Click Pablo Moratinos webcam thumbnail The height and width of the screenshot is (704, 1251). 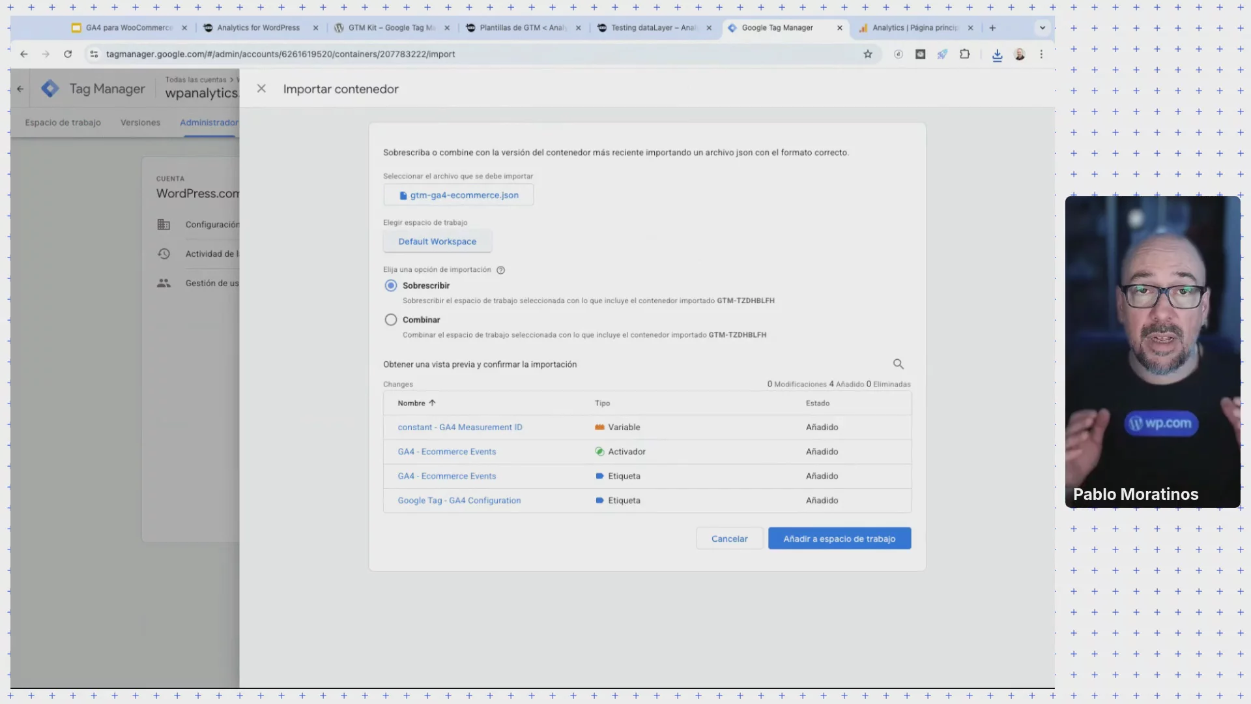coord(1153,352)
